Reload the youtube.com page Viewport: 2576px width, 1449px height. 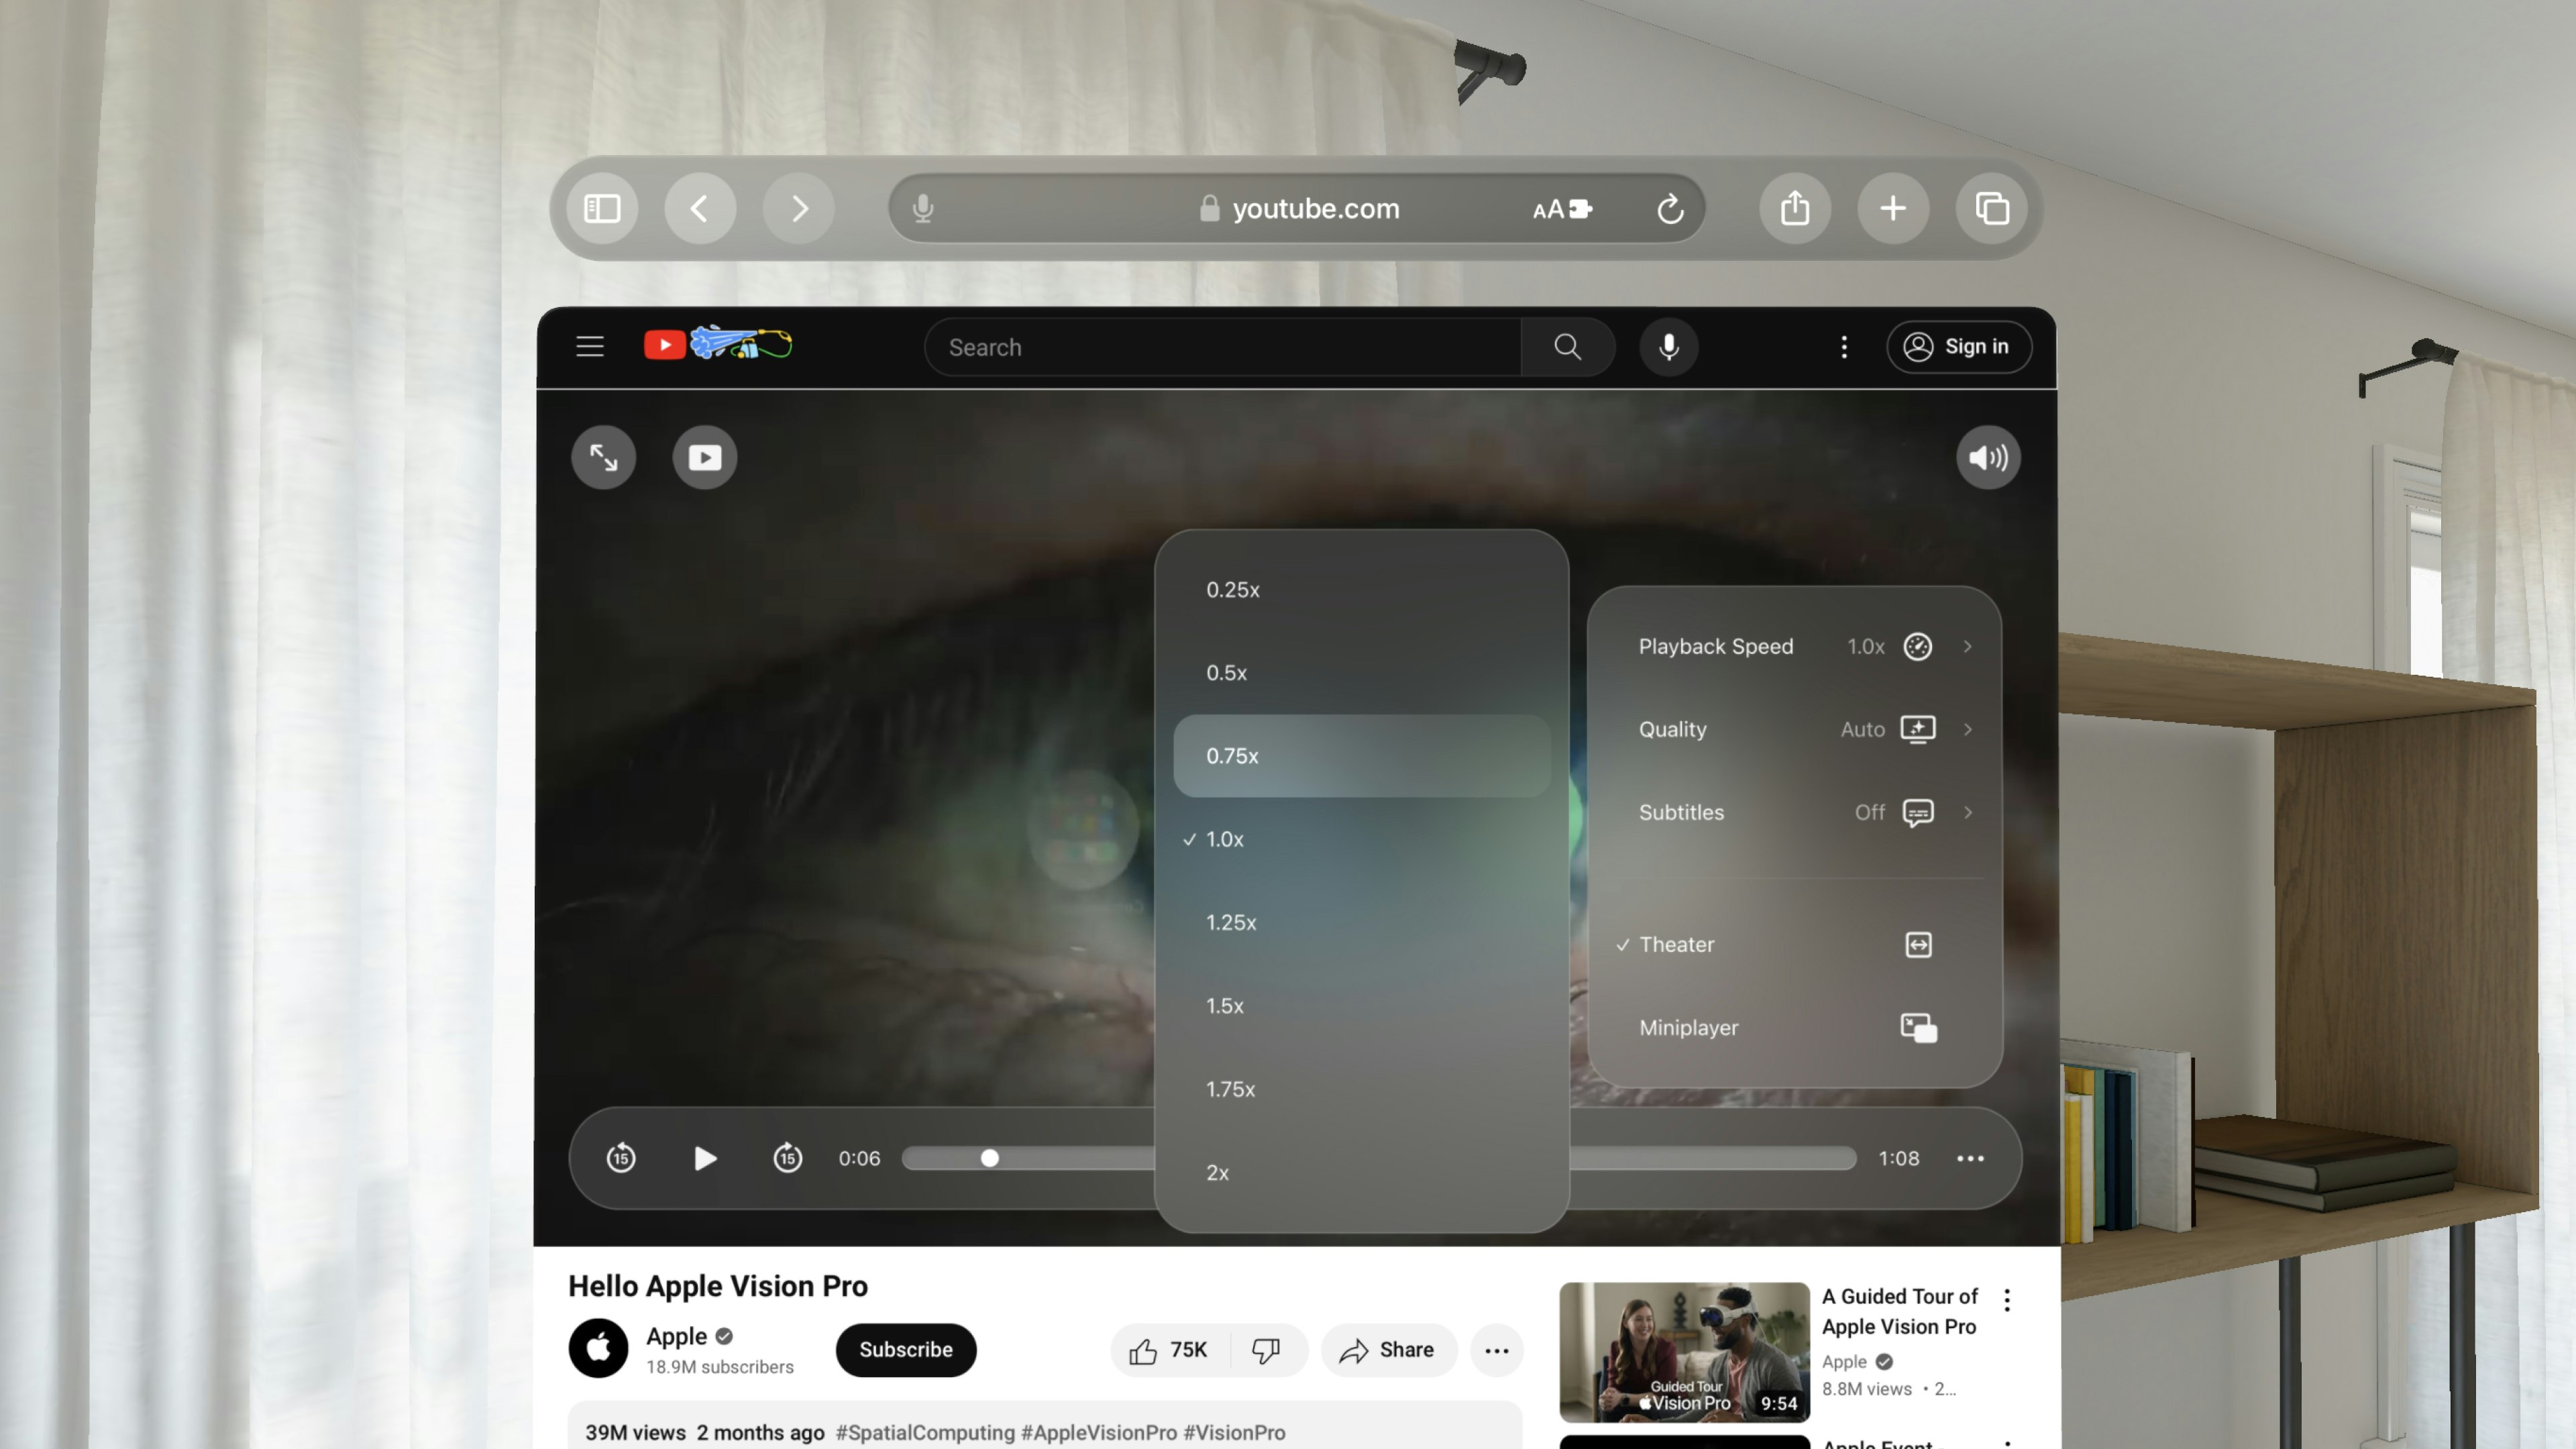point(1670,208)
